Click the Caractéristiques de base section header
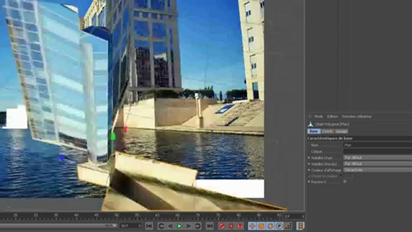This screenshot has height=232, width=412. pos(359,138)
